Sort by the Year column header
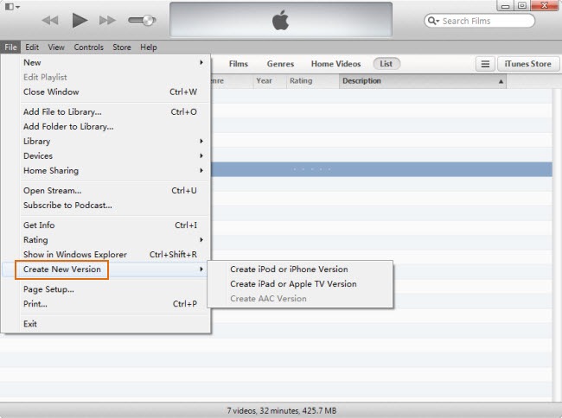 pyautogui.click(x=270, y=81)
